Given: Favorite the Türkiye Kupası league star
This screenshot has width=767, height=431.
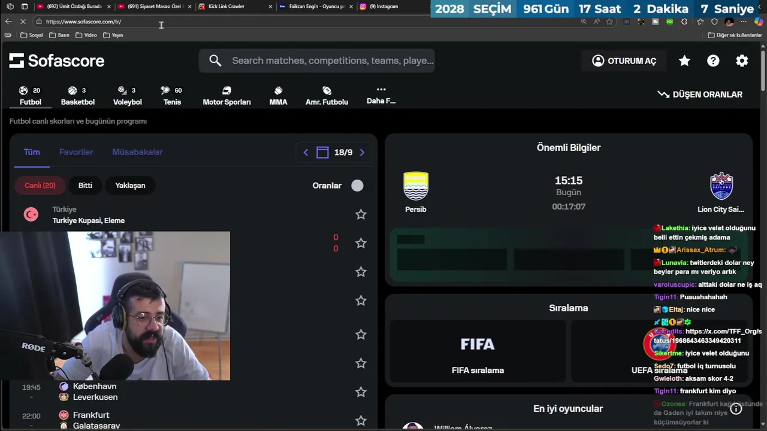Looking at the screenshot, I should click(x=361, y=214).
